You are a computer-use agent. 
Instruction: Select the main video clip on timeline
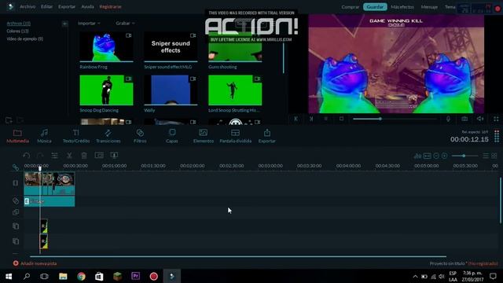tap(50, 183)
